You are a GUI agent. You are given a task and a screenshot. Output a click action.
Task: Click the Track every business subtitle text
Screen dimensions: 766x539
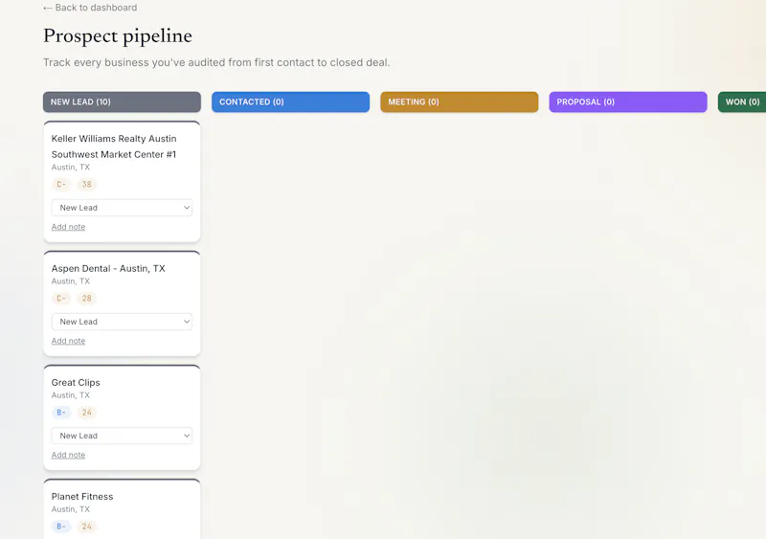coord(216,62)
